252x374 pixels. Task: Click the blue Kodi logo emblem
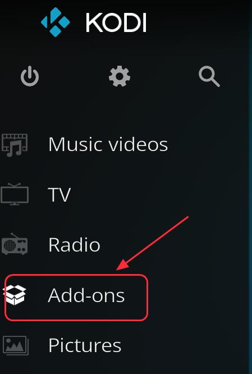(56, 22)
